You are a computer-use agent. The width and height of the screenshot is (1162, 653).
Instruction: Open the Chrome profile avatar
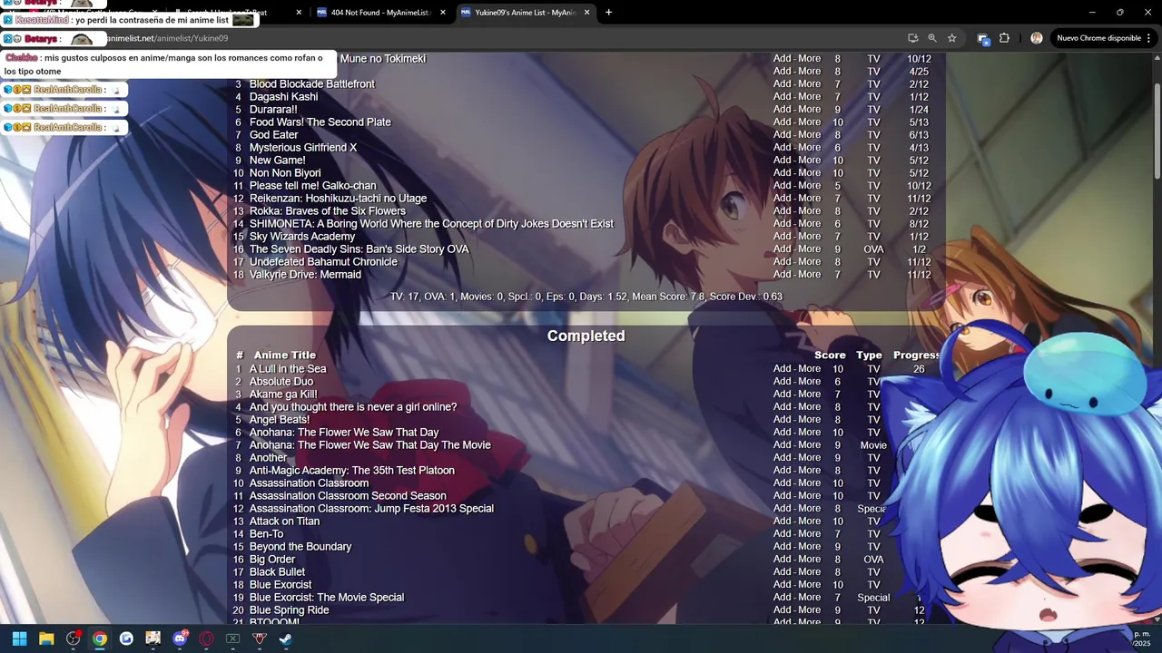[1037, 38]
